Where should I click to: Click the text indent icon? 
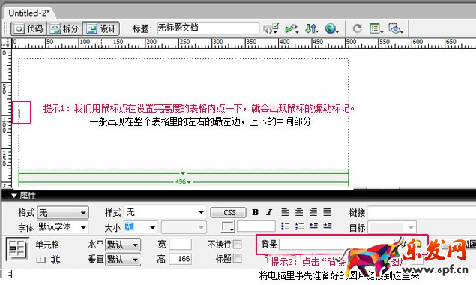pos(328,226)
